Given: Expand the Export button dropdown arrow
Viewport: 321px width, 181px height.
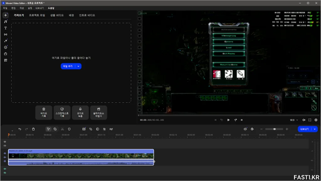Looking at the screenshot, I should 315,129.
